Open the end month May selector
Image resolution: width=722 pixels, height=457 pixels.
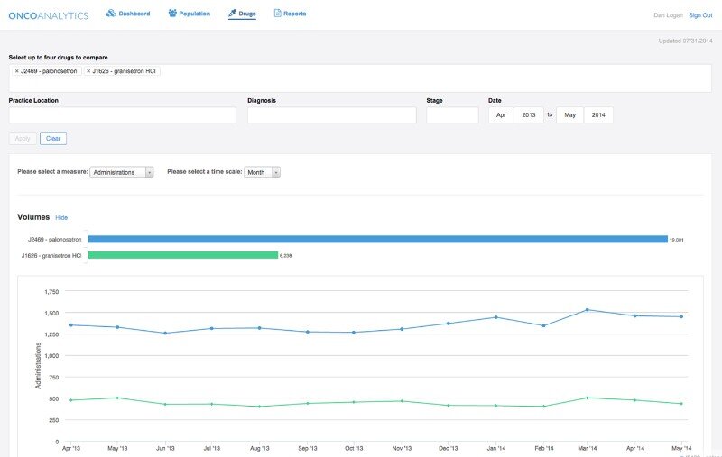coord(569,115)
